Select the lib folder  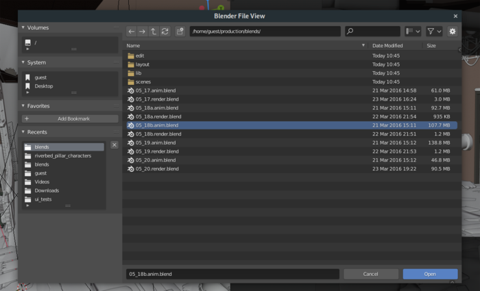click(291, 73)
